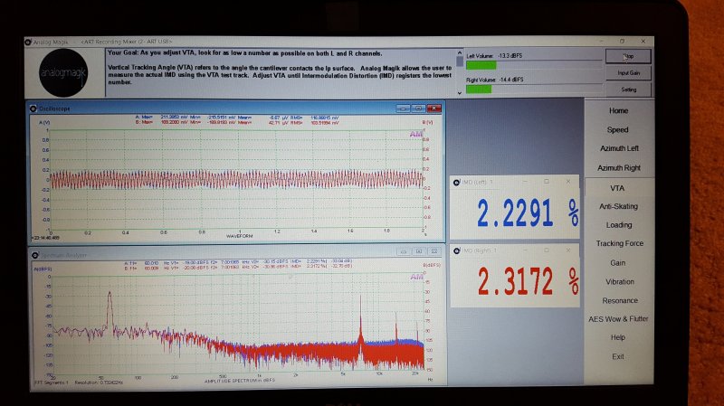This screenshot has width=724, height=406.
Task: Maximize the Spectrum Analyzer window
Action: (x=419, y=251)
